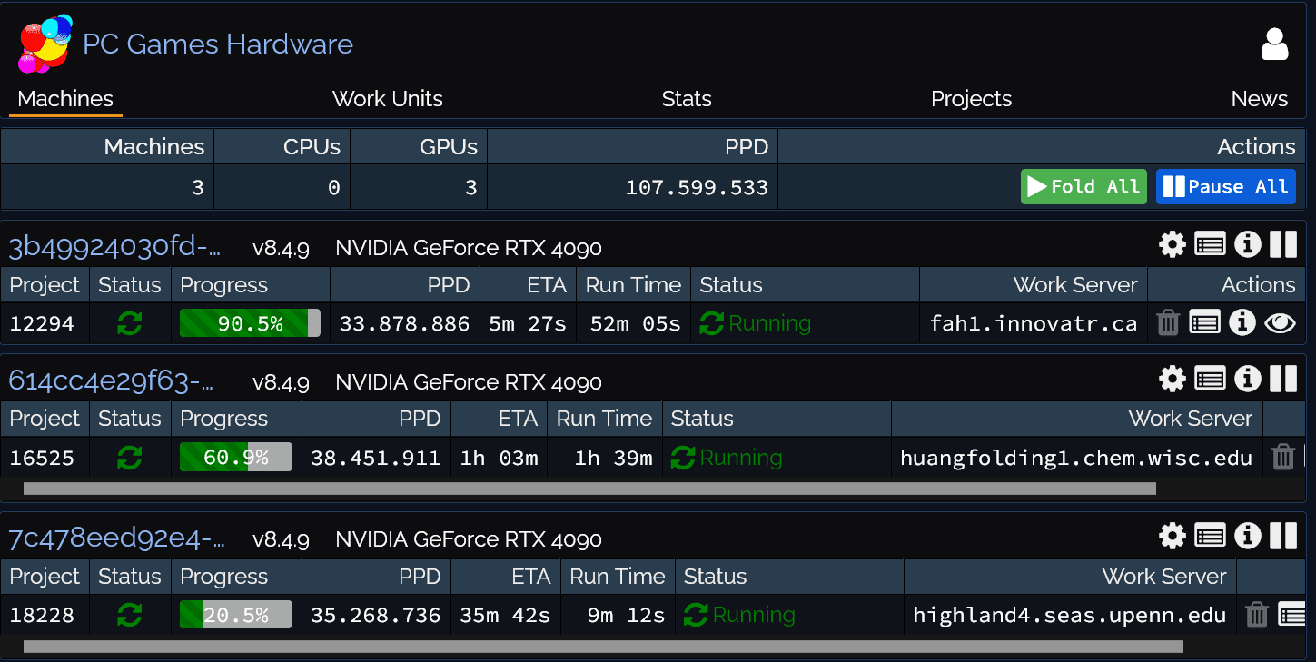Open settings gear for machine 3b49924030fd

tap(1173, 244)
